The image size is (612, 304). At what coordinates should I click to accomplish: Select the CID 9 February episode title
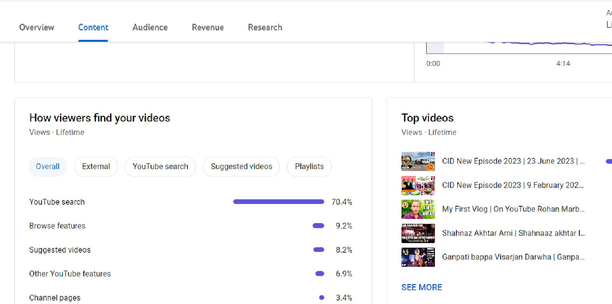[514, 185]
